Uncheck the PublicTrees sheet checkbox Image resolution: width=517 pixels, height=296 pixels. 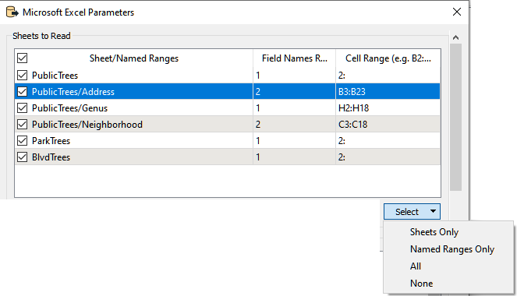click(x=22, y=75)
